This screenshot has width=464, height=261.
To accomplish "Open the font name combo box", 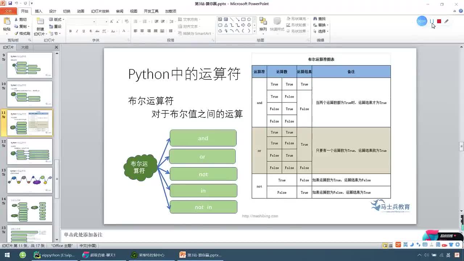I will [x=82, y=21].
